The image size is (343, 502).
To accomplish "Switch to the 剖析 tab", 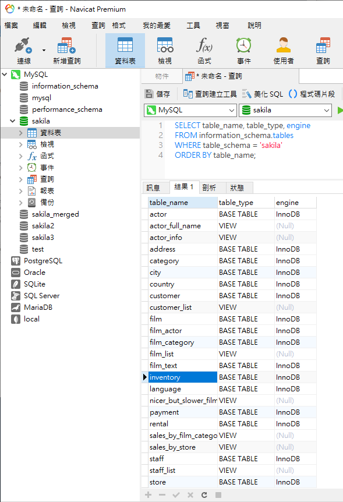I will (209, 188).
